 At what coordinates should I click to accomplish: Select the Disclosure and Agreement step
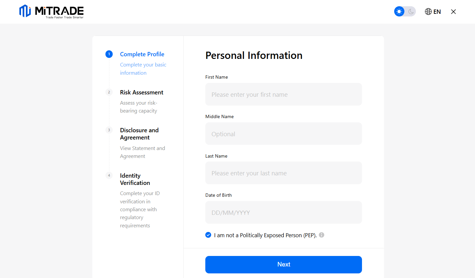[x=139, y=134]
